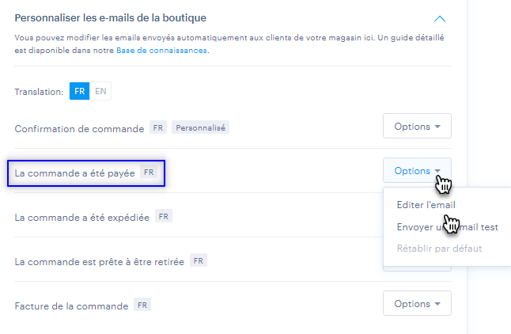Viewport: 511px width, 334px height.
Task: Click the Personnalisé badge on Confirmation de commande
Action: click(200, 127)
